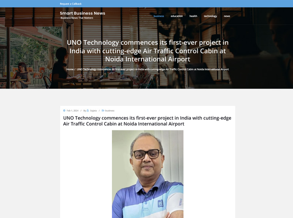Select the news menu item

[x=227, y=16]
